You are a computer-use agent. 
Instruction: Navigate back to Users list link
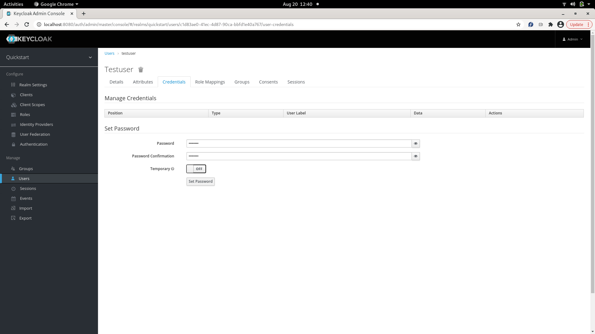(x=109, y=53)
